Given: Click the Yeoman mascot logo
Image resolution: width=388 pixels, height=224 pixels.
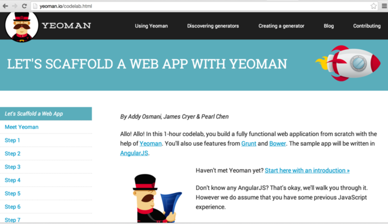Looking at the screenshot, I should point(22,26).
